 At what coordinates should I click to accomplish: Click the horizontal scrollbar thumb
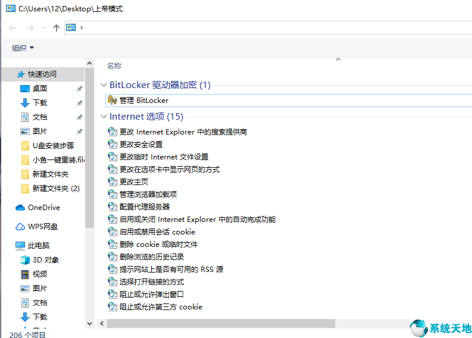[221, 324]
